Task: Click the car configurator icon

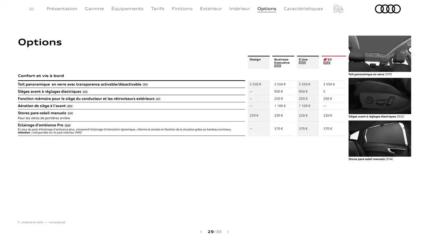Action: (338, 9)
